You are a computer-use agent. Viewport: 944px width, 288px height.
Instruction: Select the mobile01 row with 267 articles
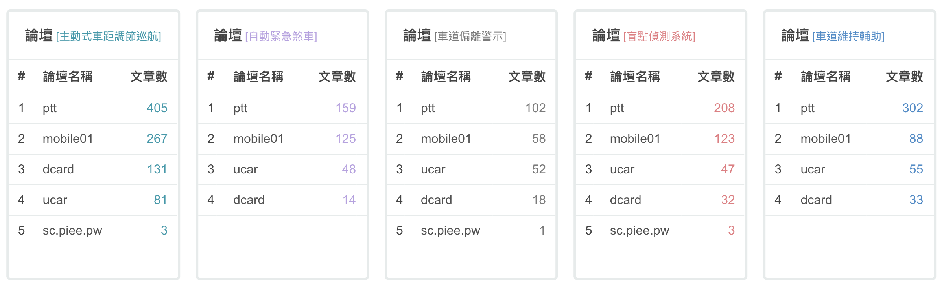coord(93,139)
